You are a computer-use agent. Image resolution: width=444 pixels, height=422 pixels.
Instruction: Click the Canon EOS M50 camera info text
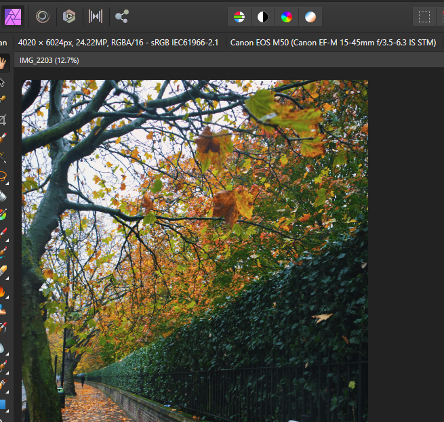point(333,43)
